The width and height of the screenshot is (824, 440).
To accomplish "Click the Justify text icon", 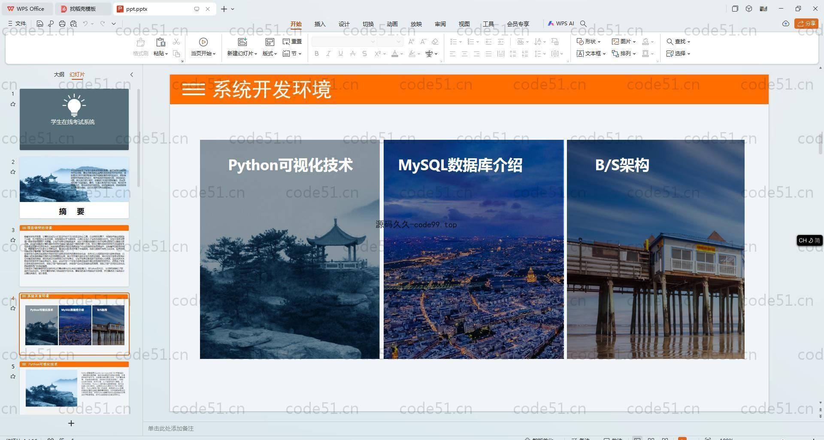I will pos(488,54).
